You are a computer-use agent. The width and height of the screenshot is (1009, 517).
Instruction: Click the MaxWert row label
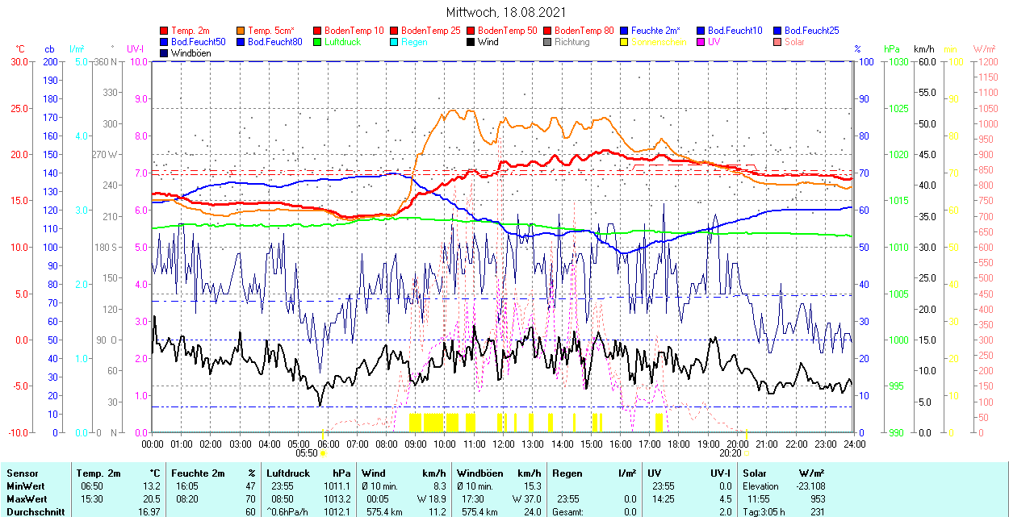pyautogui.click(x=26, y=499)
